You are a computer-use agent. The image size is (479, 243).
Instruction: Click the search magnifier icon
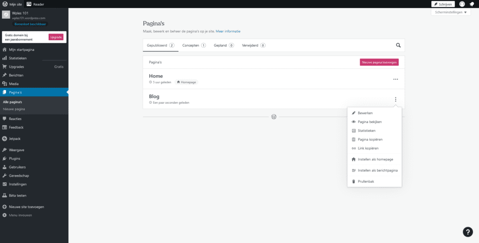(399, 45)
